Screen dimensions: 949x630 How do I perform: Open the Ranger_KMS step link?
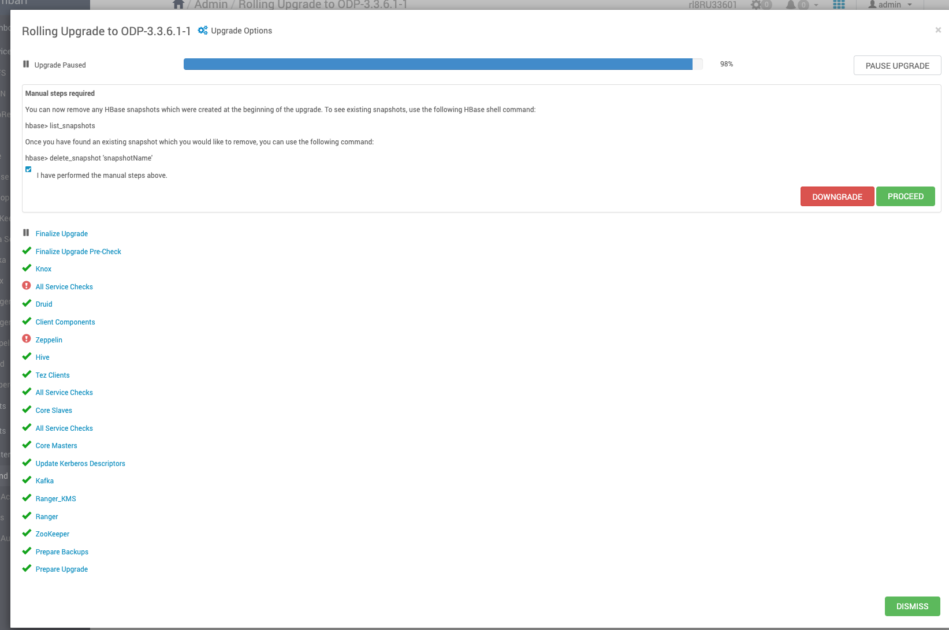point(56,499)
